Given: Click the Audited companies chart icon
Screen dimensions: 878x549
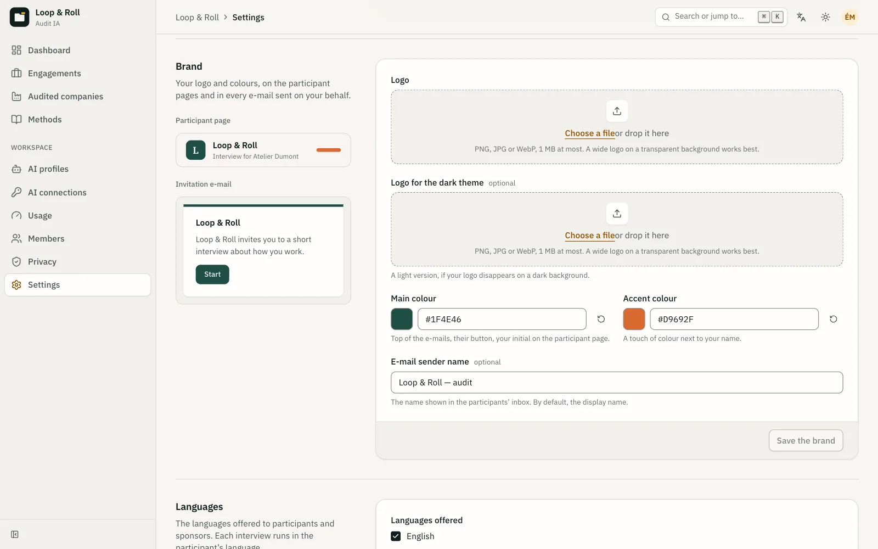Looking at the screenshot, I should (16, 97).
